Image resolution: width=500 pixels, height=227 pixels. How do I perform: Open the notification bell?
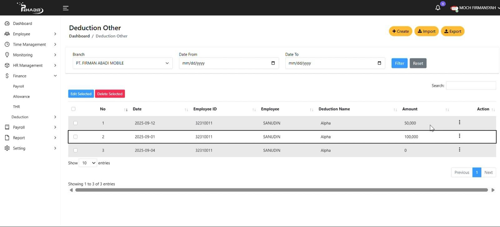438,8
